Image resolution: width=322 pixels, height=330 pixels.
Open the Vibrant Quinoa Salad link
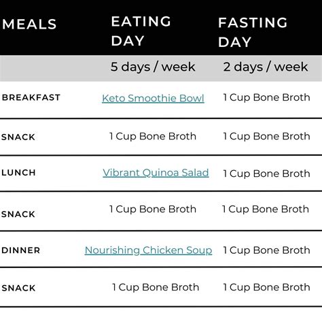click(156, 173)
